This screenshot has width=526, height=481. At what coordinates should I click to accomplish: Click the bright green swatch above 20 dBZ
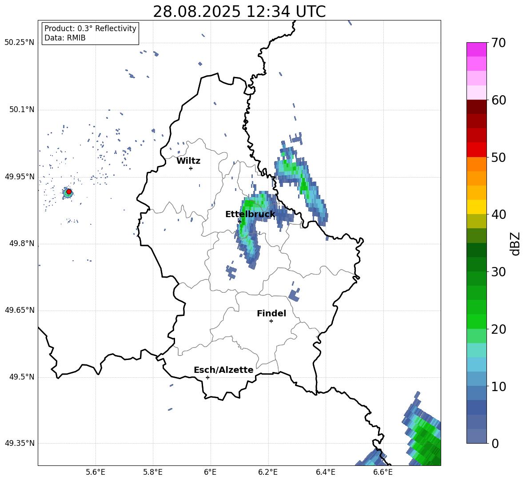click(476, 321)
